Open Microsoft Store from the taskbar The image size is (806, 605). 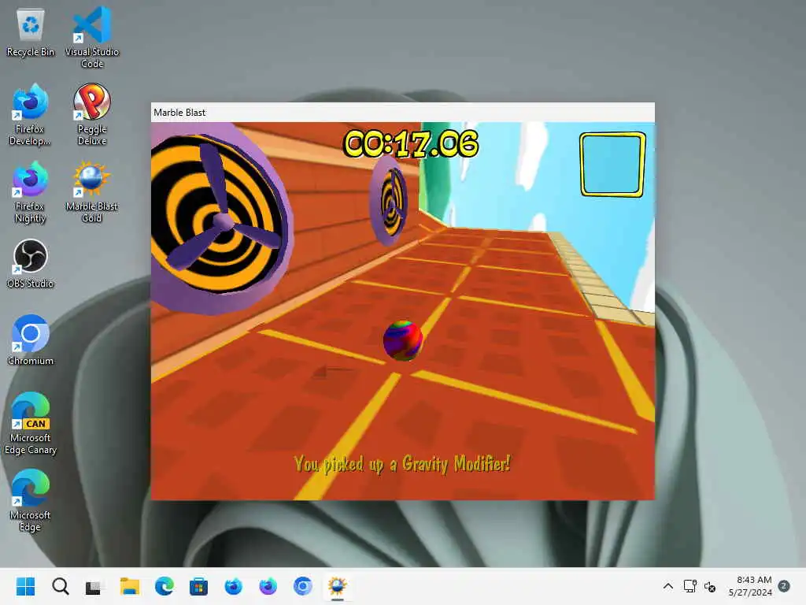pyautogui.click(x=198, y=586)
